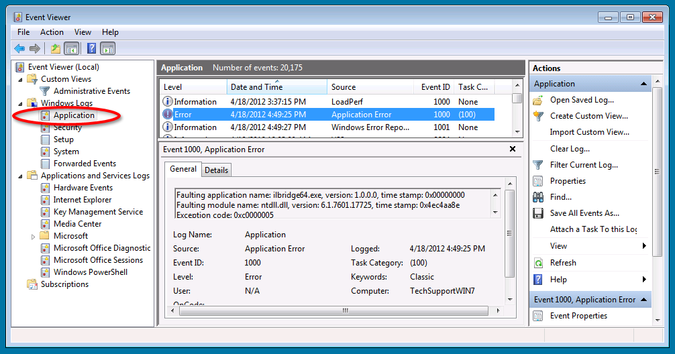Open the Help menu in menu bar

point(110,32)
